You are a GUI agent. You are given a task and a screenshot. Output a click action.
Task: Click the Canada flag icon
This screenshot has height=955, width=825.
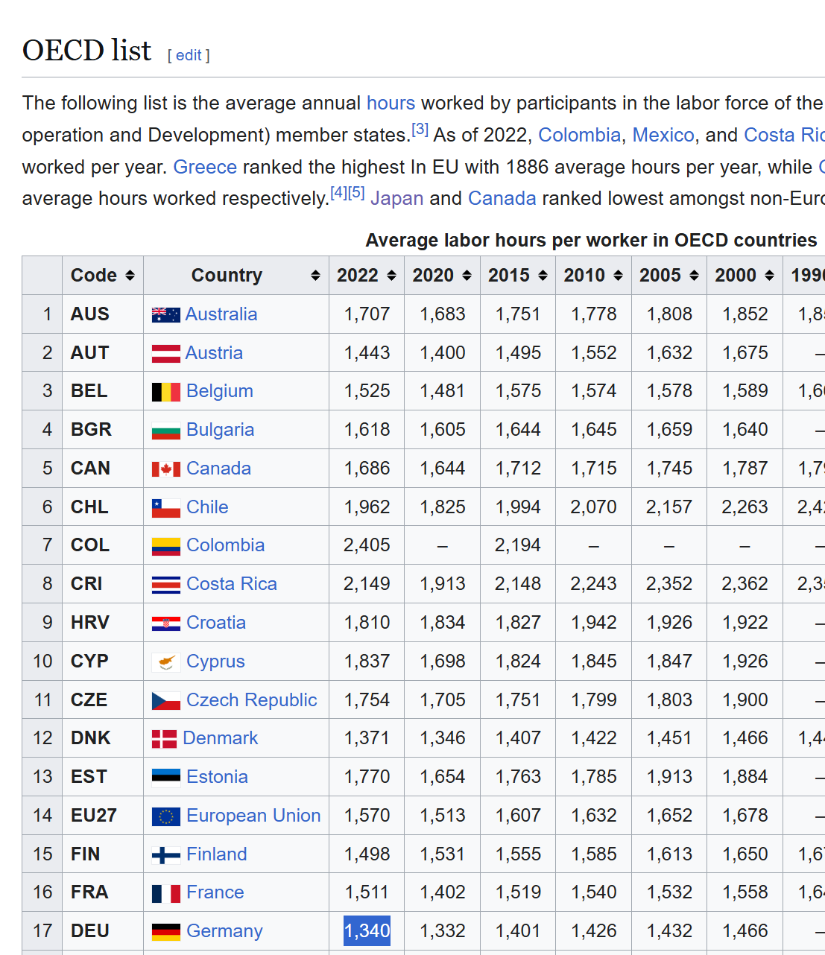point(166,469)
